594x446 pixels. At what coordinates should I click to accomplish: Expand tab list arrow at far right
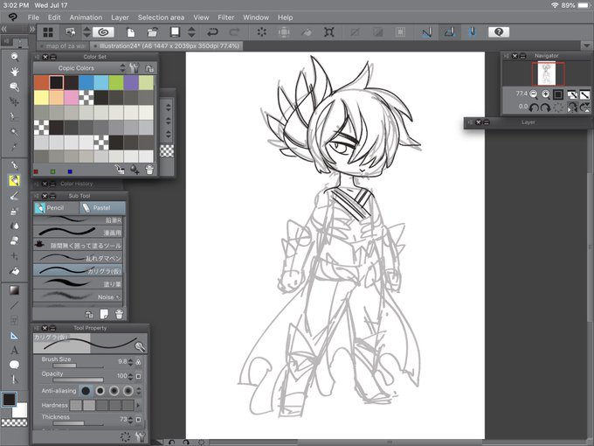tap(586, 45)
